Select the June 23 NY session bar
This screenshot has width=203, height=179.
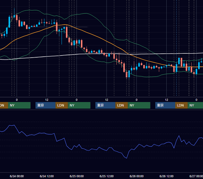point(19,105)
